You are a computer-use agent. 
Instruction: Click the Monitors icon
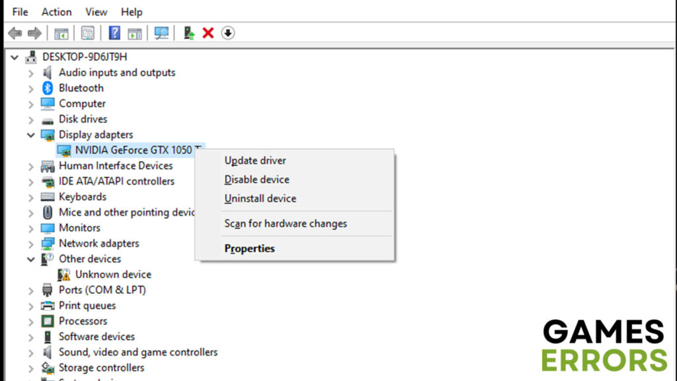[48, 228]
